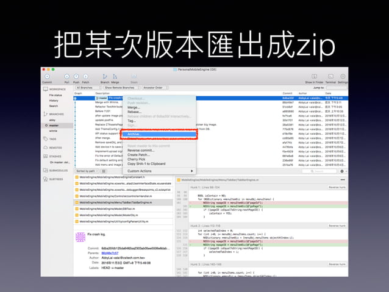Click the modified-file icon of MobileEngineConstant.h
Image resolution: width=389 pixels, height=292 pixels.
tap(77, 177)
